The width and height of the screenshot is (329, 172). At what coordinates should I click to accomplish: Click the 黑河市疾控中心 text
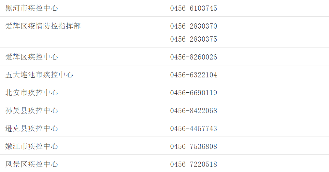coord(32,8)
